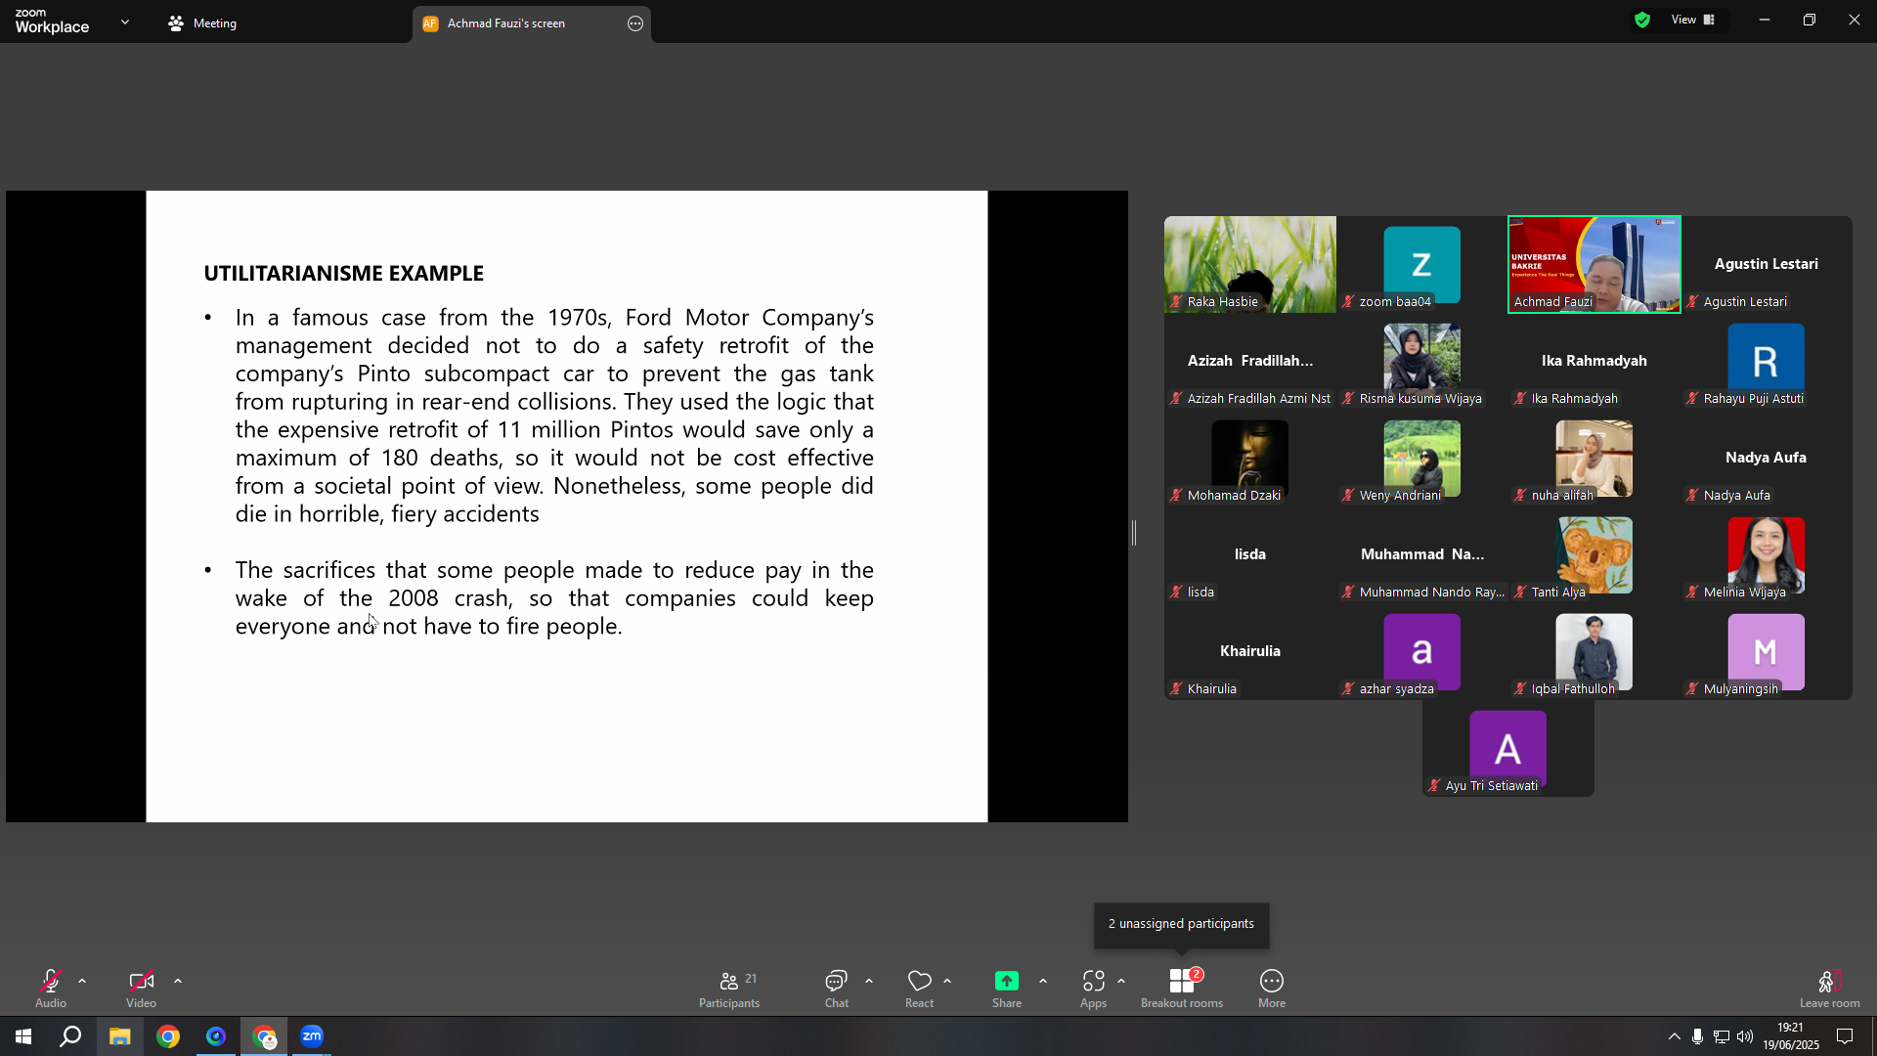This screenshot has width=1877, height=1056.
Task: Select Raka Hasbie video tile
Action: 1250,264
